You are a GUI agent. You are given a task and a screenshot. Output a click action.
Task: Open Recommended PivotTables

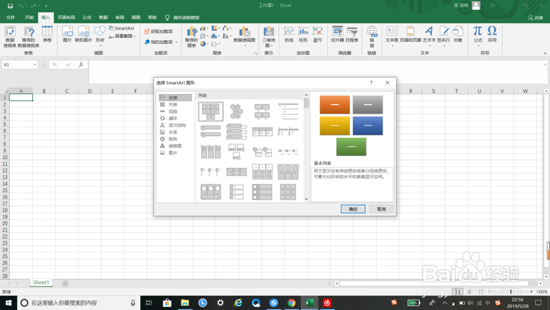tap(29, 36)
